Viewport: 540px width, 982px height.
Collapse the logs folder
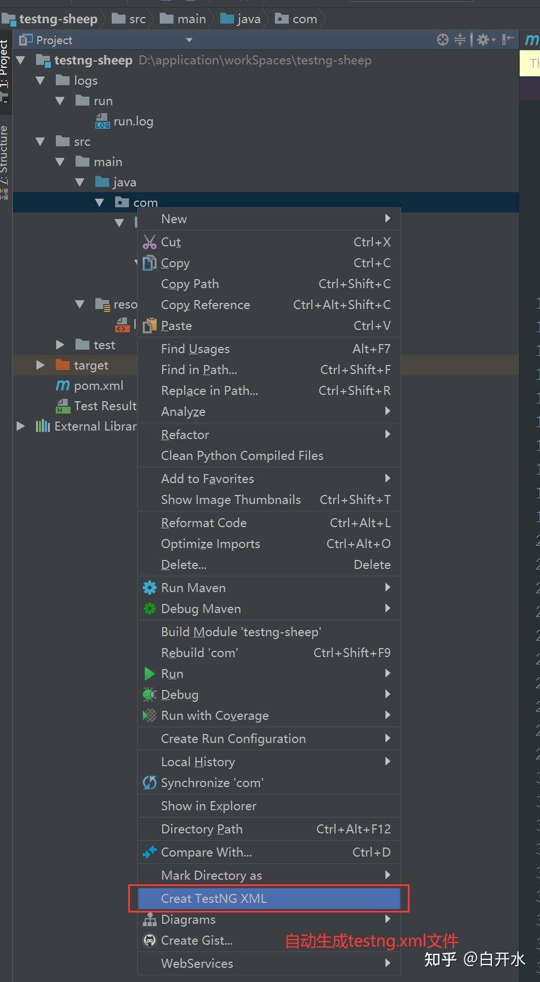[40, 80]
